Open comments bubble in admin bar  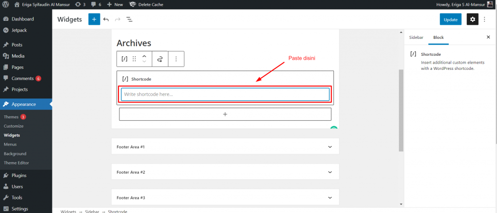tap(96, 4)
